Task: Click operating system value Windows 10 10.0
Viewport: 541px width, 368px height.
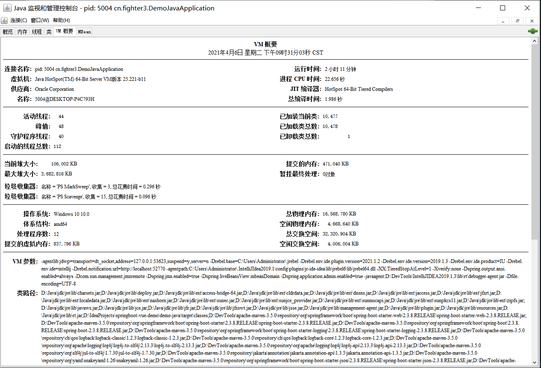Action: (x=71, y=214)
